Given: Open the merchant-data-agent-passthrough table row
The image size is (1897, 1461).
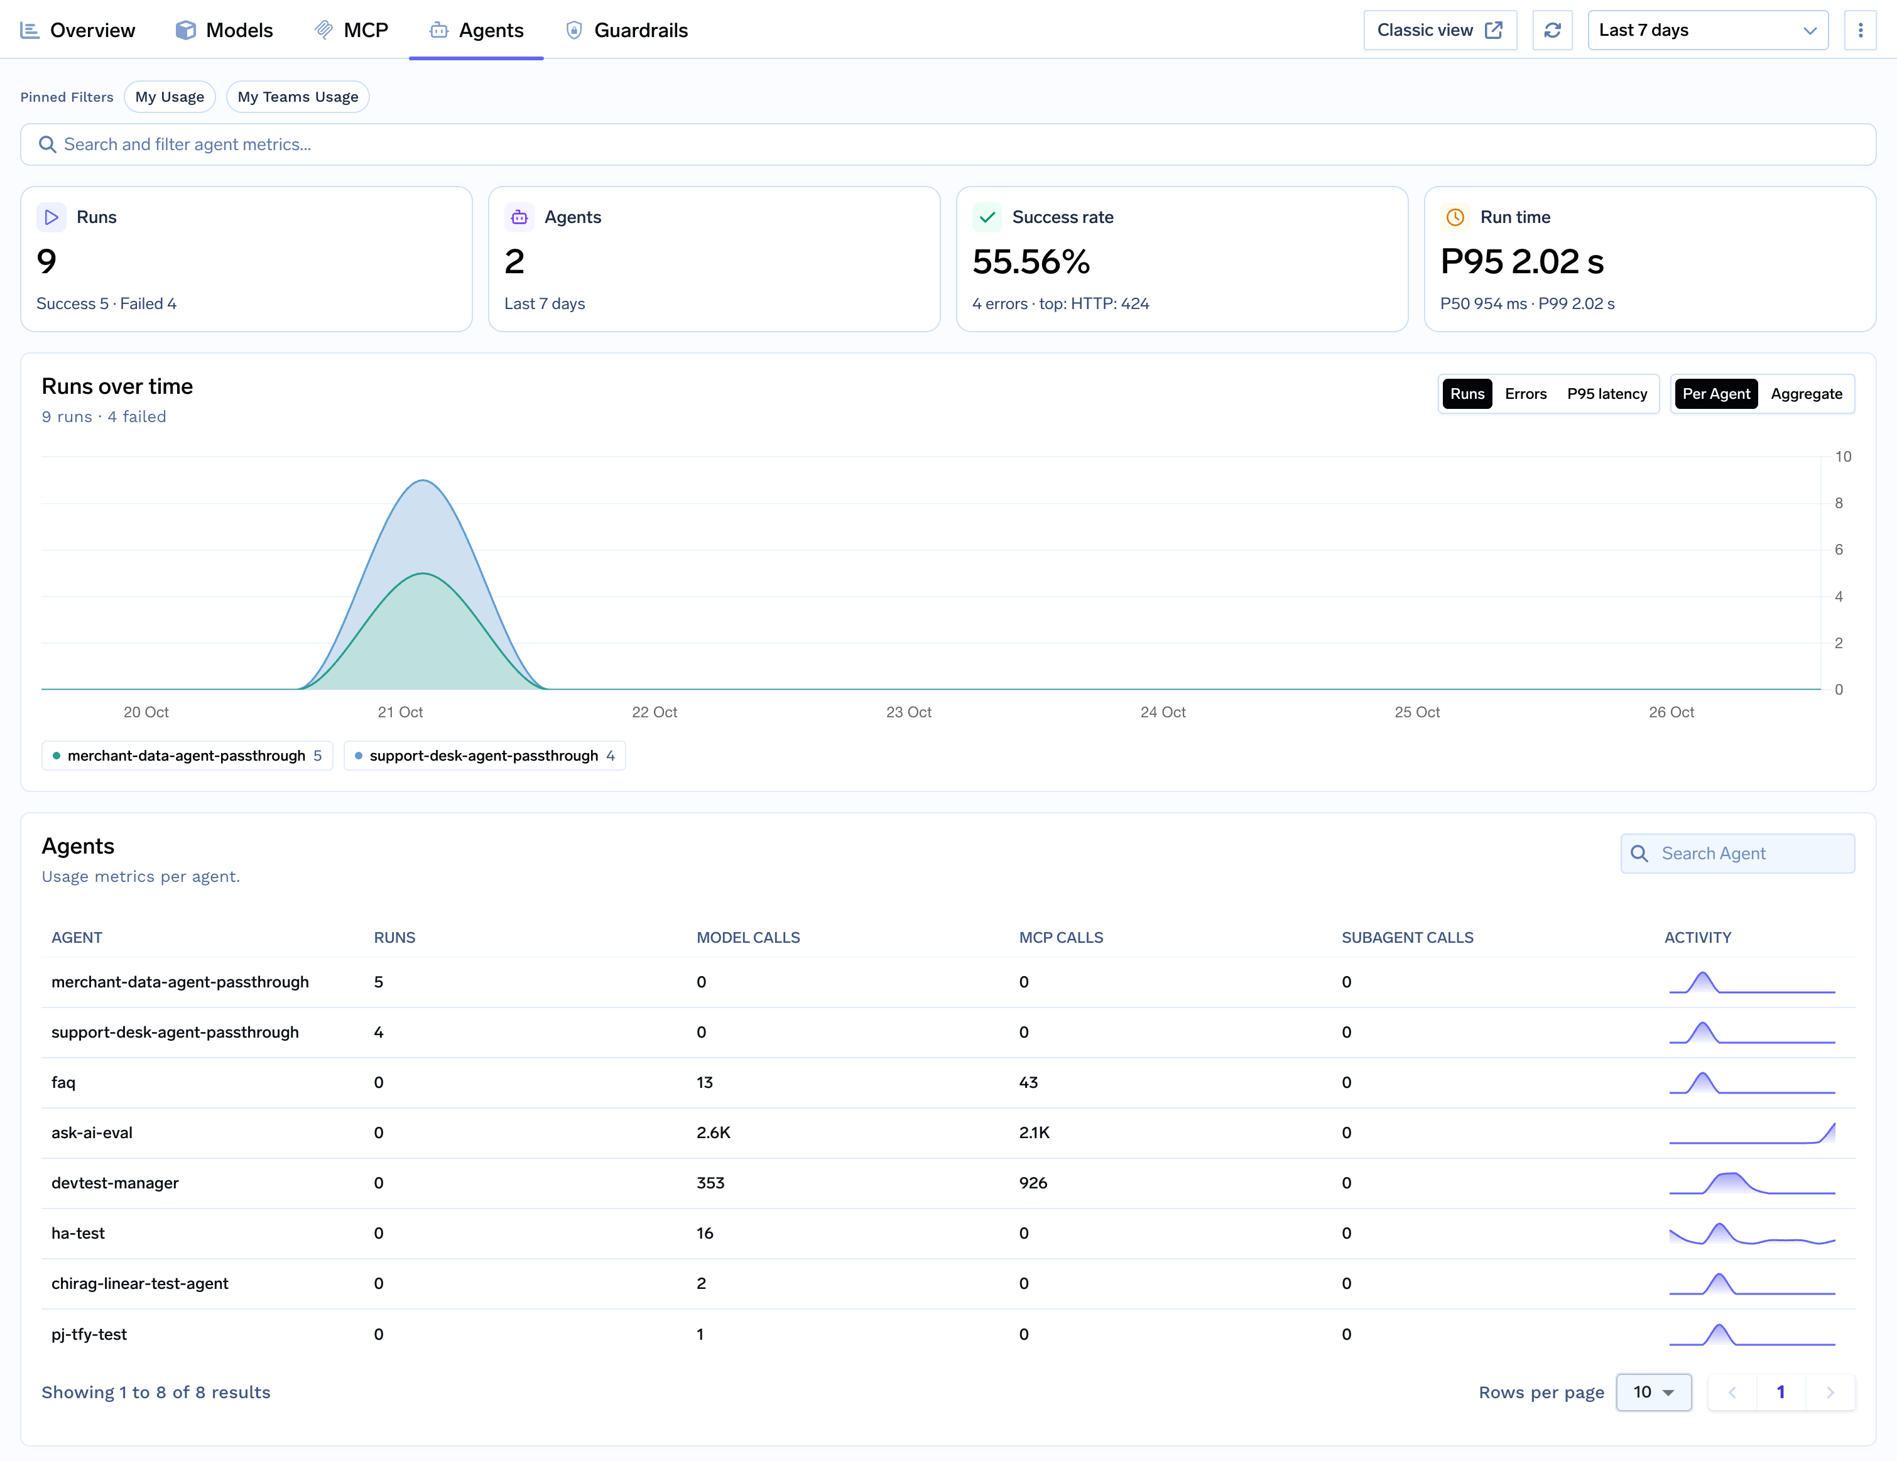Looking at the screenshot, I should [948, 982].
